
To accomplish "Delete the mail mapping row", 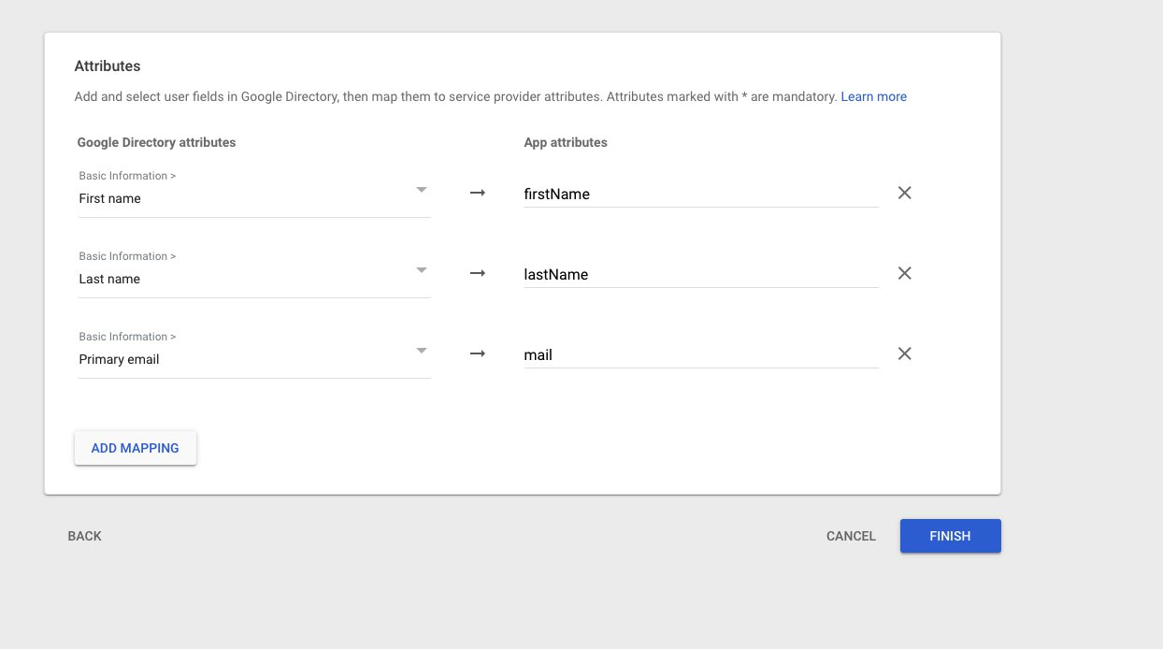I will (x=904, y=354).
